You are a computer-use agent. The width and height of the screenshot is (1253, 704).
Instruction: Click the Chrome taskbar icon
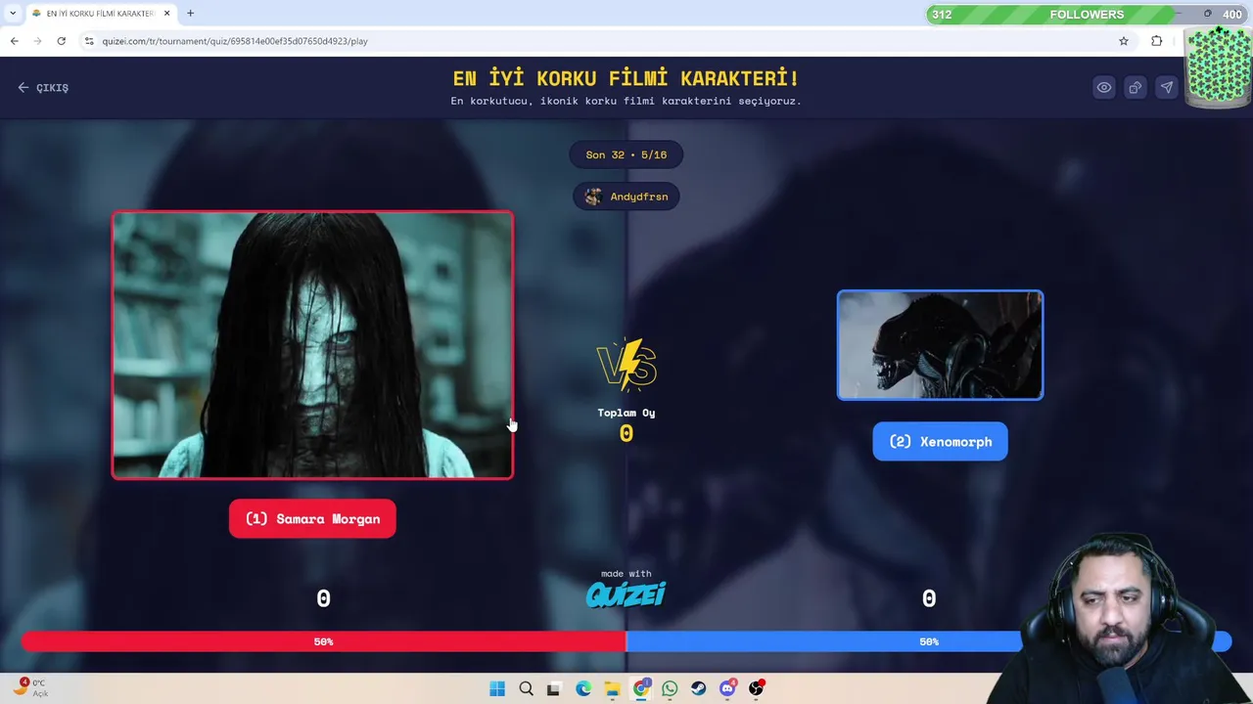click(x=641, y=688)
